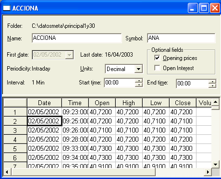Click the Time cell 09:28:00 in row 4
This screenshot has height=179, width=221.
click(75, 139)
